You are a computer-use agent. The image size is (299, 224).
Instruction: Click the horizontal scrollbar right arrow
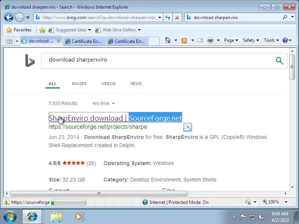tap(286, 193)
